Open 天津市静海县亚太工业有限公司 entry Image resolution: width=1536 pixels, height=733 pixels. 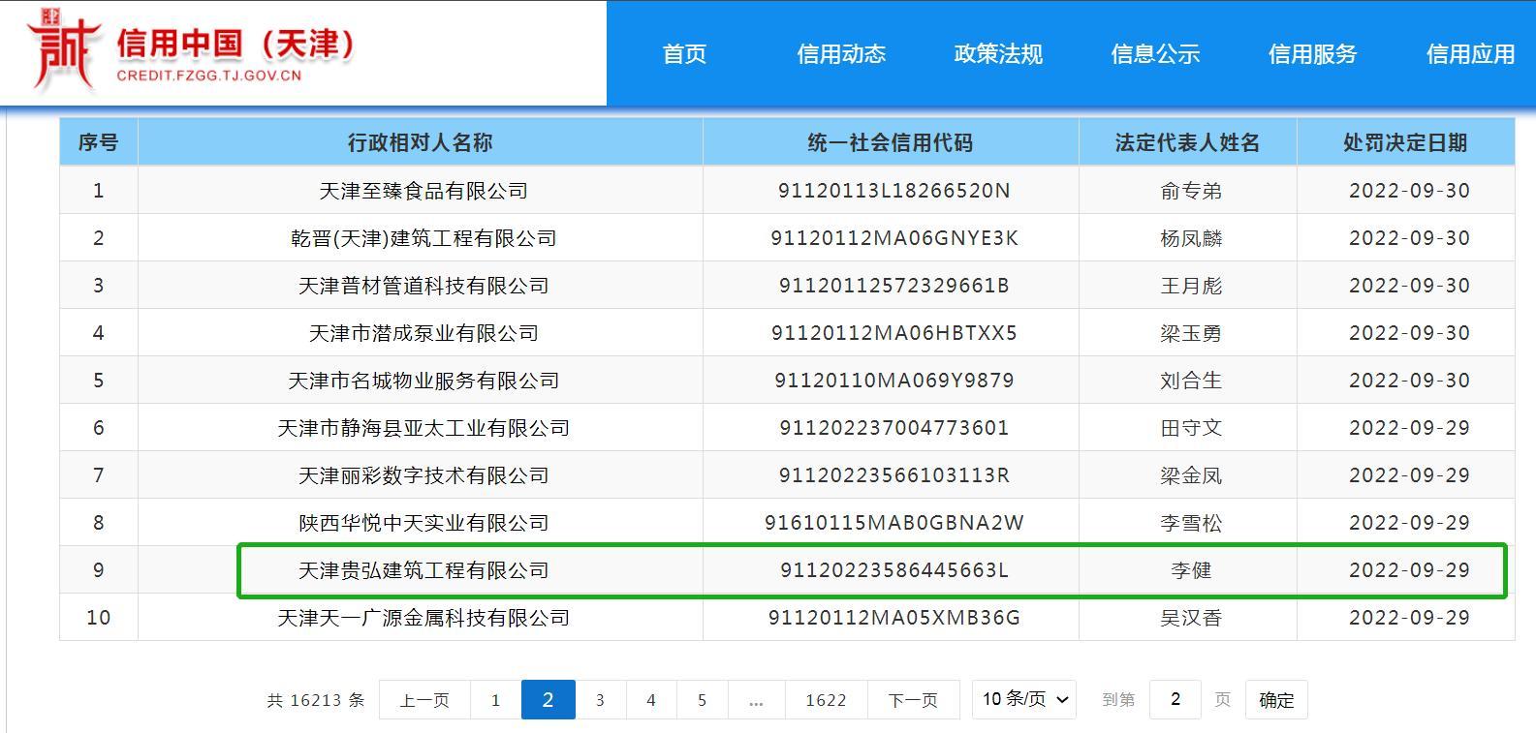tap(423, 428)
